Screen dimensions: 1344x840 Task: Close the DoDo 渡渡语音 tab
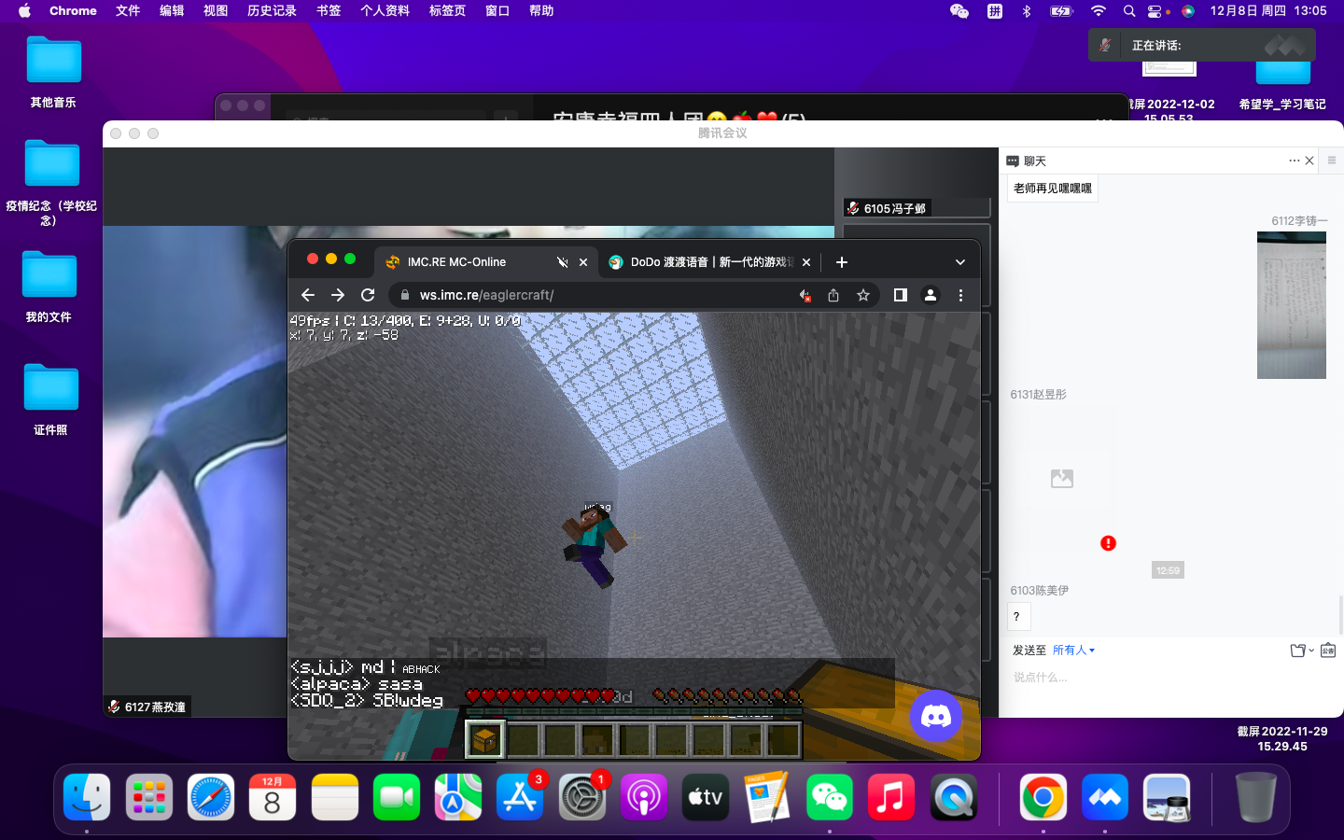click(x=806, y=262)
